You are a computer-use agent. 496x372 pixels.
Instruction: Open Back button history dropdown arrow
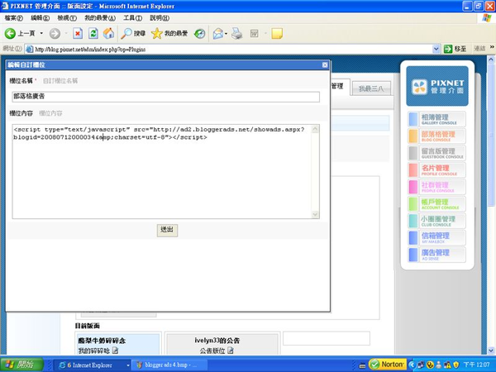point(41,33)
